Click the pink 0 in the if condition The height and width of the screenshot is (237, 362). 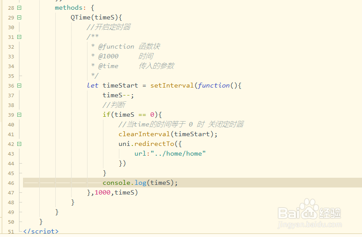point(152,115)
